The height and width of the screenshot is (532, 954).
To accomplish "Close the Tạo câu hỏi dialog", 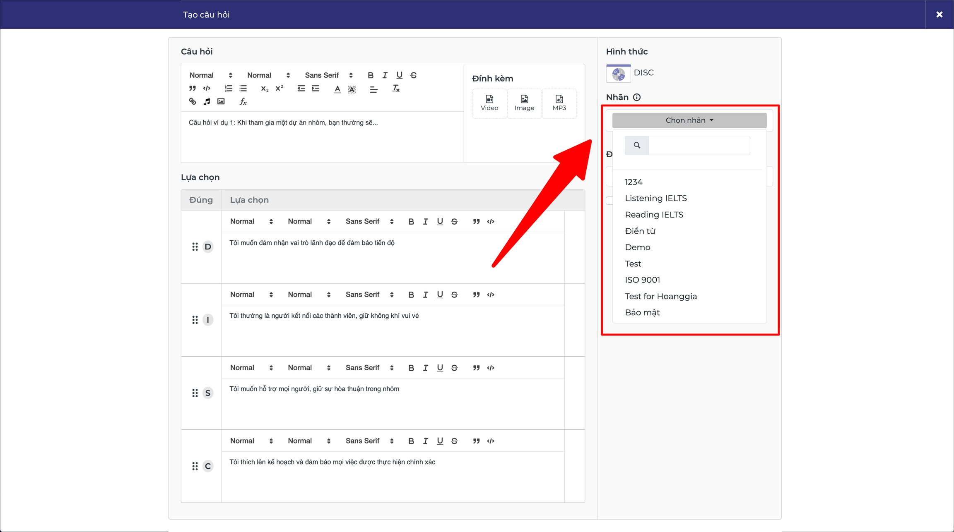I will [939, 14].
